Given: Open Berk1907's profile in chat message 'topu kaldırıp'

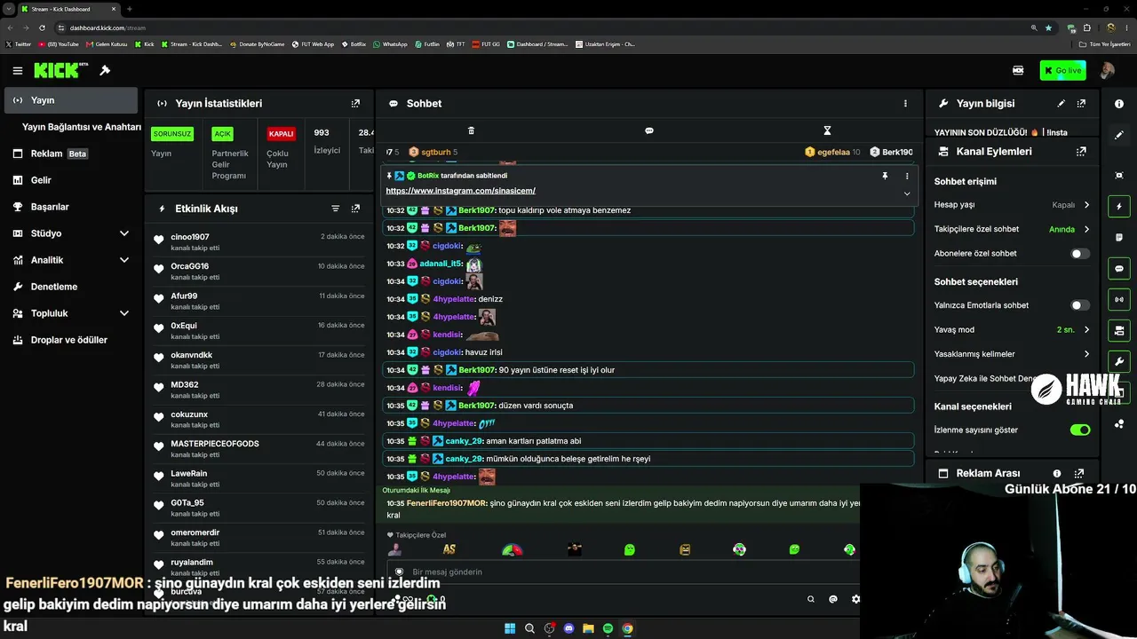Looking at the screenshot, I should click(477, 210).
